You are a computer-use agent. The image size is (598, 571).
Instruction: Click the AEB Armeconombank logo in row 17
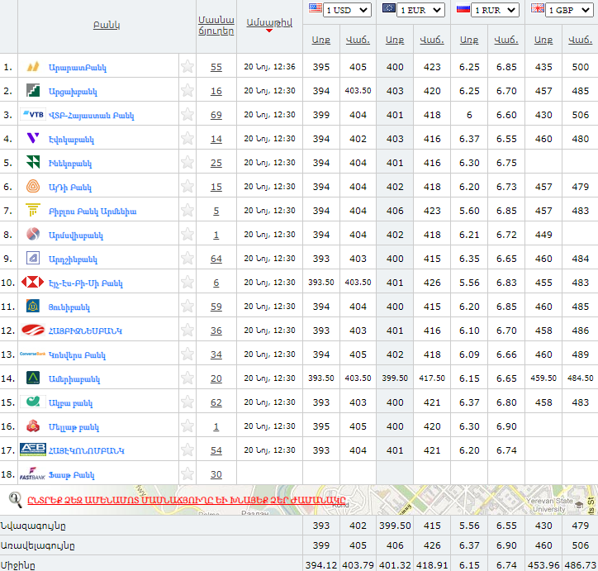pyautogui.click(x=33, y=450)
